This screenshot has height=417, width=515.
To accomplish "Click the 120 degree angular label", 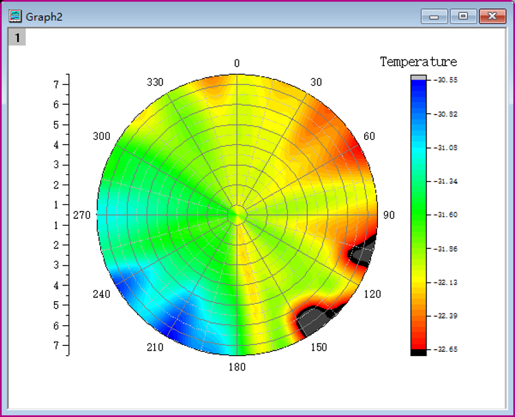I will (372, 294).
